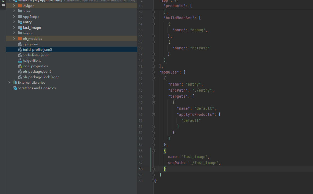Viewport: 313px width, 194px height.
Task: Fold the debug object at line 34
Action: (153, 24)
